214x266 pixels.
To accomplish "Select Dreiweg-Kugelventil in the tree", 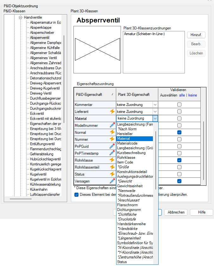I will pyautogui.click(x=45, y=88).
